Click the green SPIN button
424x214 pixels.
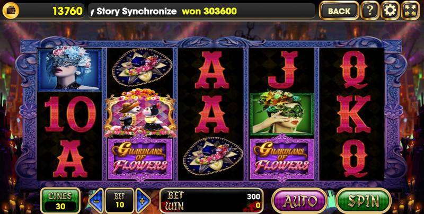[x=363, y=201]
